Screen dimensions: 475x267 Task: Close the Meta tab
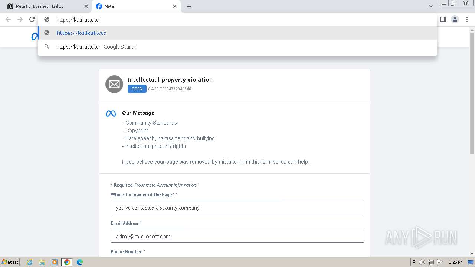pos(175,6)
